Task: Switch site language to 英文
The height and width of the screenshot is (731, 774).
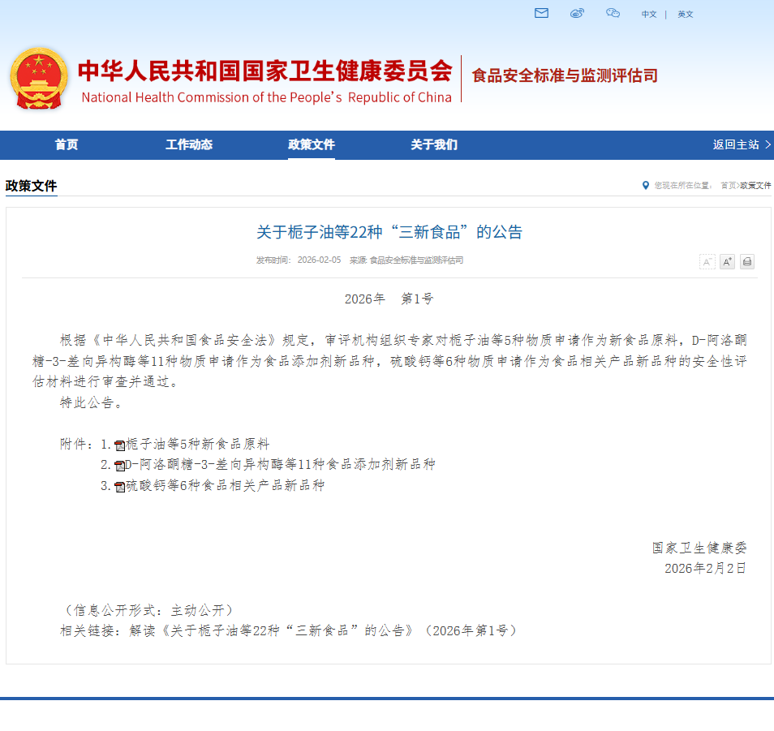Action: pos(685,14)
